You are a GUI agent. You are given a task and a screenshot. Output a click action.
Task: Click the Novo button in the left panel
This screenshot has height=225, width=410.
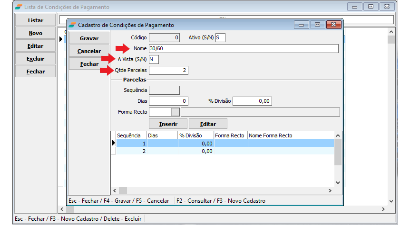(x=36, y=33)
